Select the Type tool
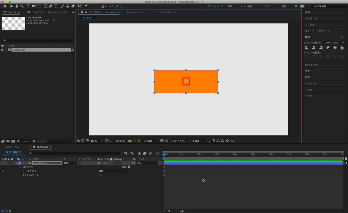The image size is (348, 213). coord(56,6)
